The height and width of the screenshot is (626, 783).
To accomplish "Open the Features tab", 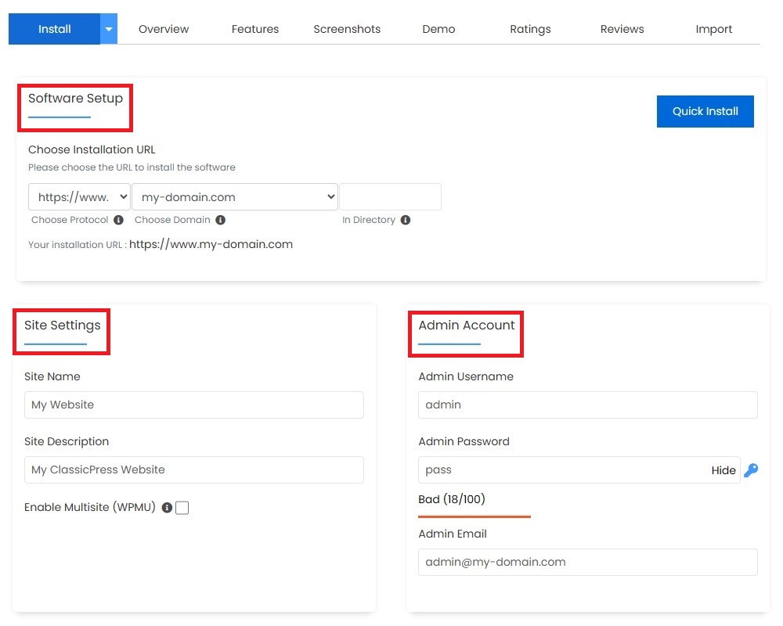I will tap(255, 29).
